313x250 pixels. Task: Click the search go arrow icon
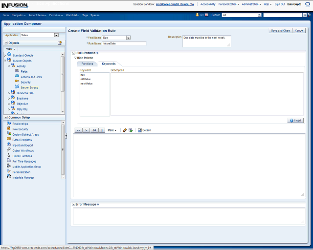(305, 15)
